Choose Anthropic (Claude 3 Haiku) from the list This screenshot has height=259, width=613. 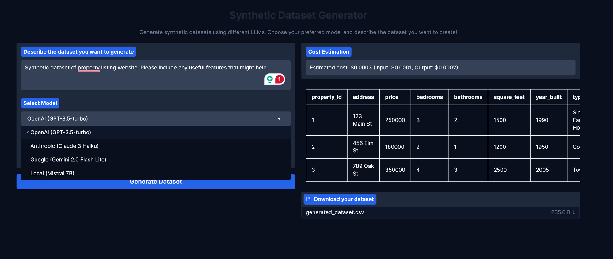[156, 146]
